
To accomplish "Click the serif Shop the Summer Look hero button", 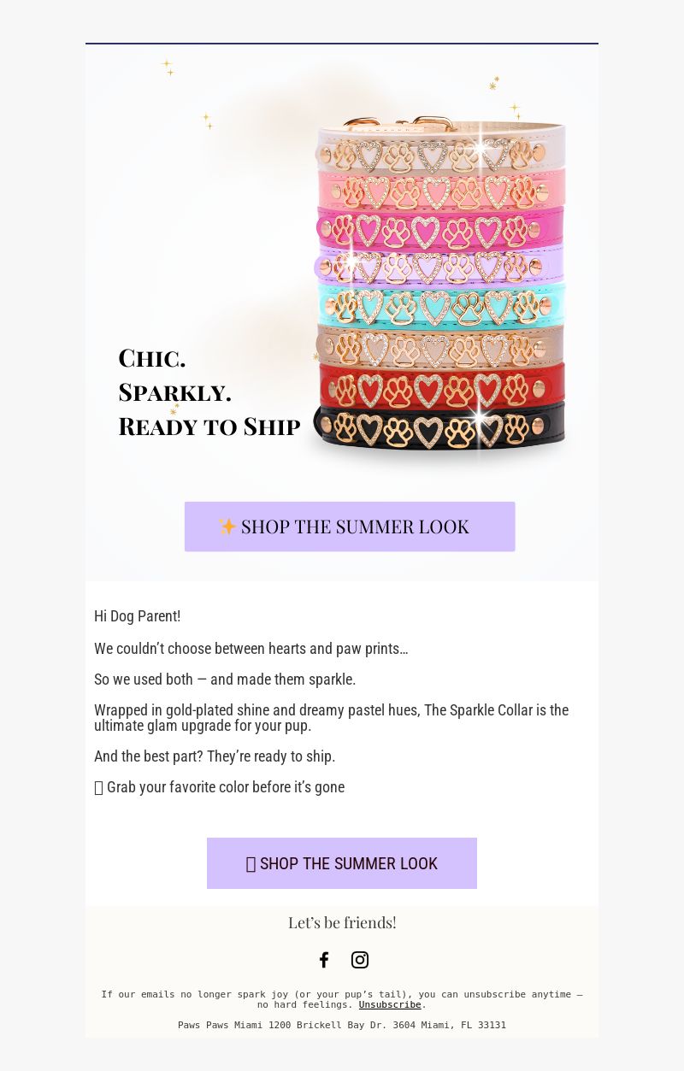I will pyautogui.click(x=350, y=527).
